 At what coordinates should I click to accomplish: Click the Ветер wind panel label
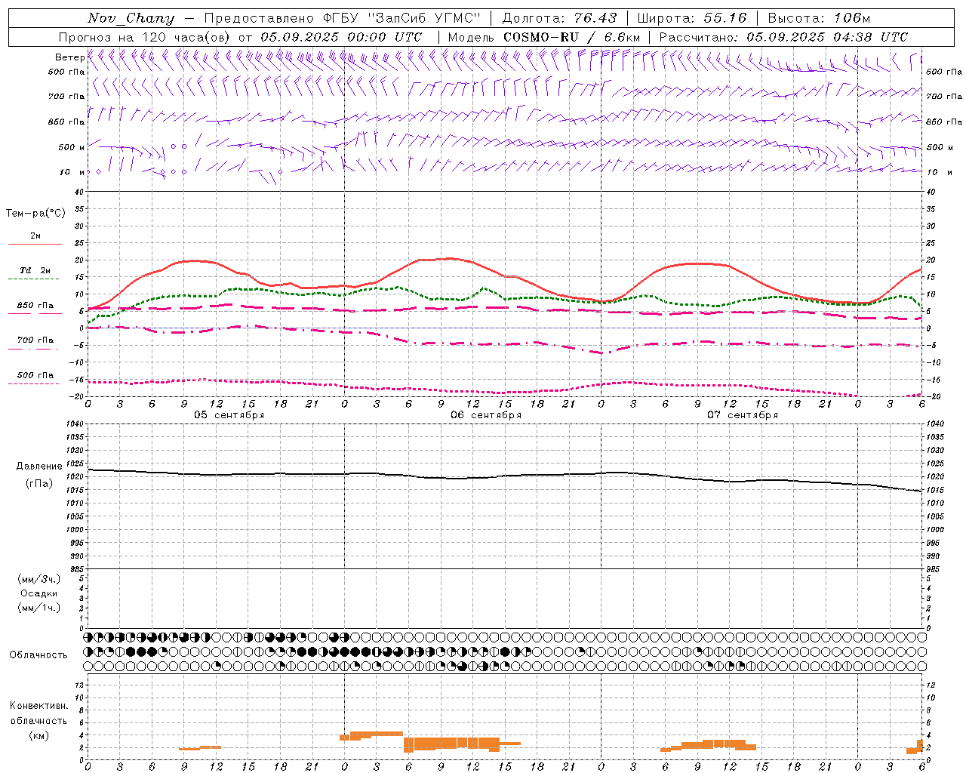pyautogui.click(x=69, y=57)
